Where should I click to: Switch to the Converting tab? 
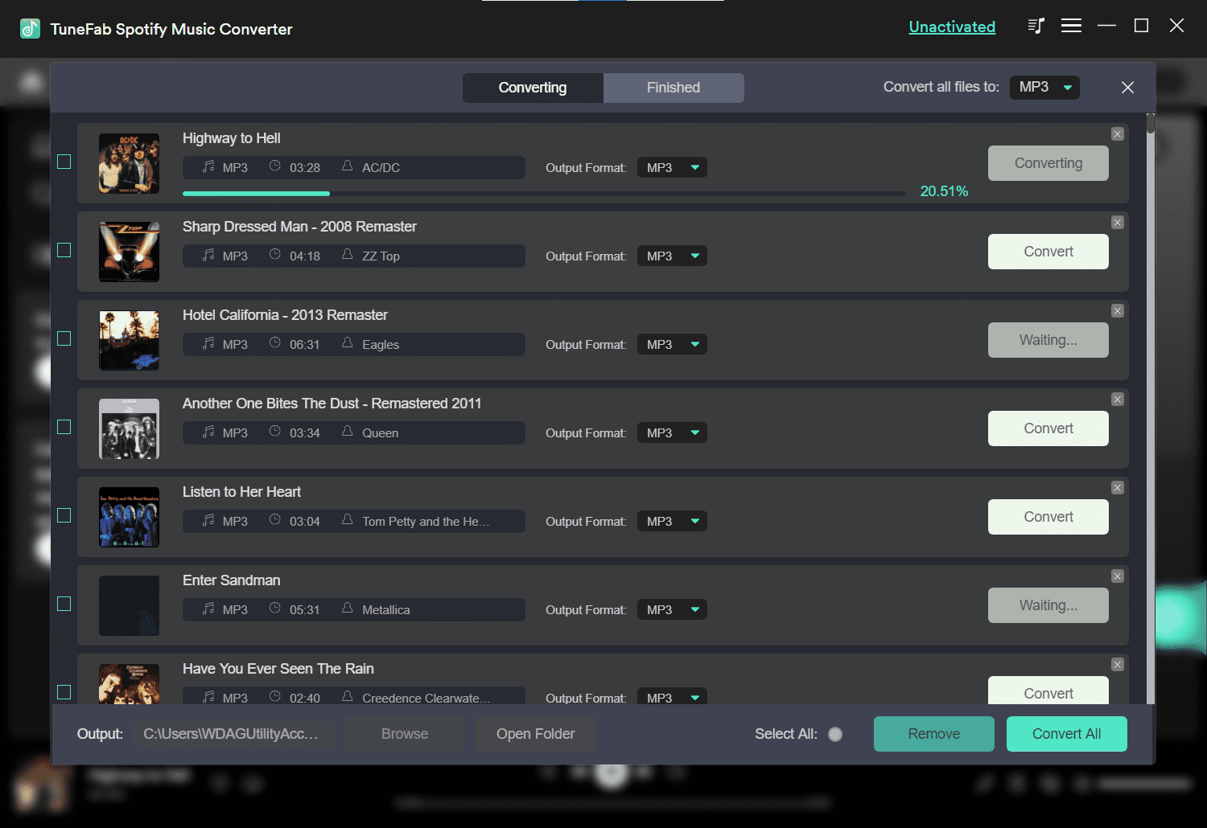pyautogui.click(x=533, y=88)
